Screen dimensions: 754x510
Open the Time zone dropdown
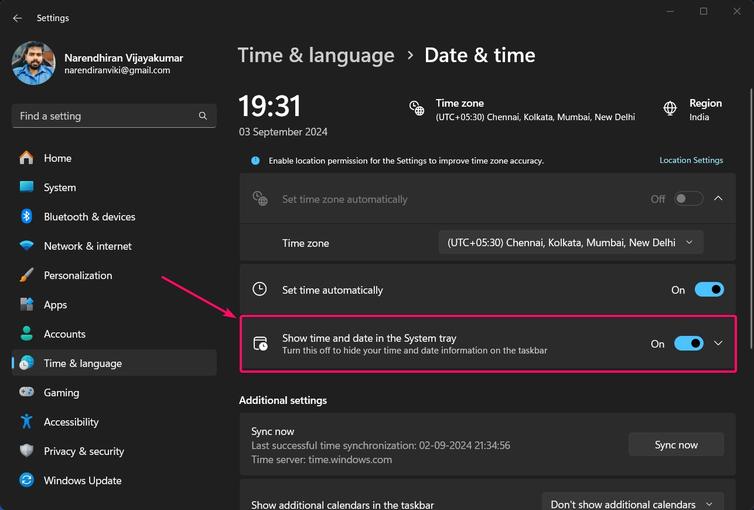point(571,242)
